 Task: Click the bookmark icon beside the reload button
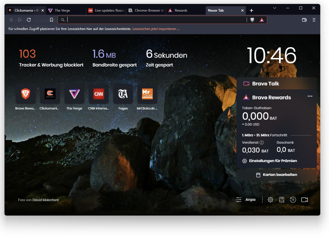pos(51,20)
